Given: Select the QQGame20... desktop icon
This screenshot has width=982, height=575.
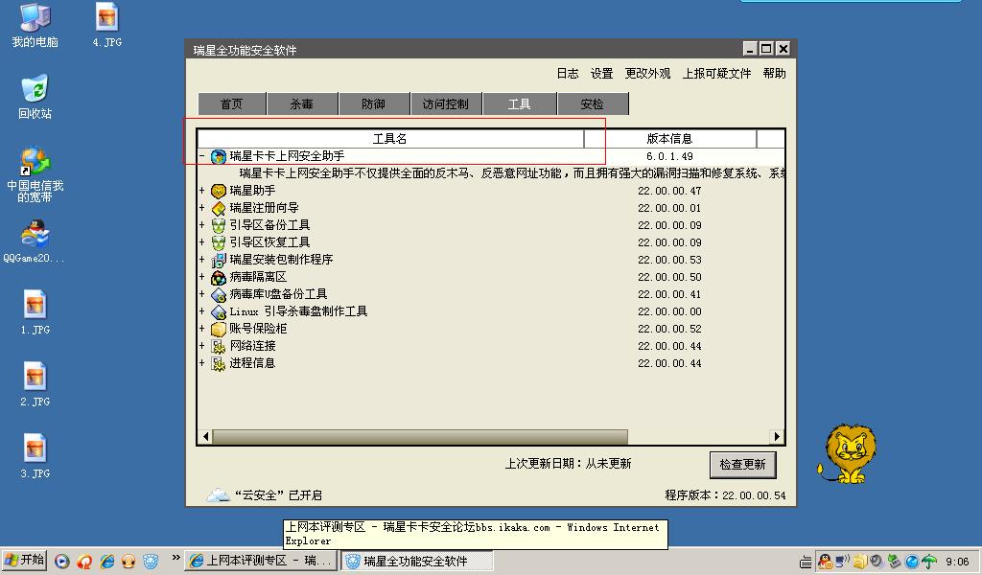Looking at the screenshot, I should point(35,241).
